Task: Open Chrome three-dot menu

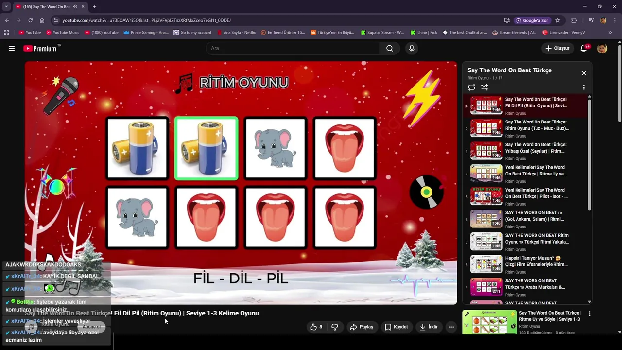Action: tap(615, 20)
